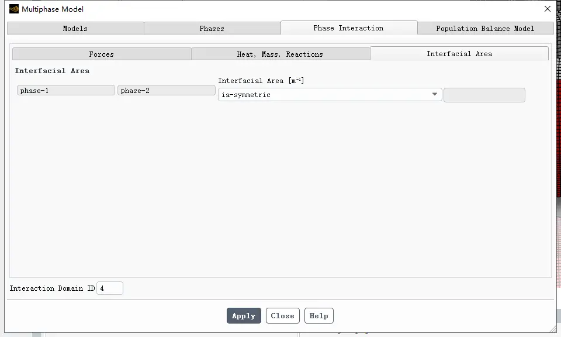
Task: Open the ia-symmetric interfacial area dropdown
Action: pyautogui.click(x=330, y=95)
